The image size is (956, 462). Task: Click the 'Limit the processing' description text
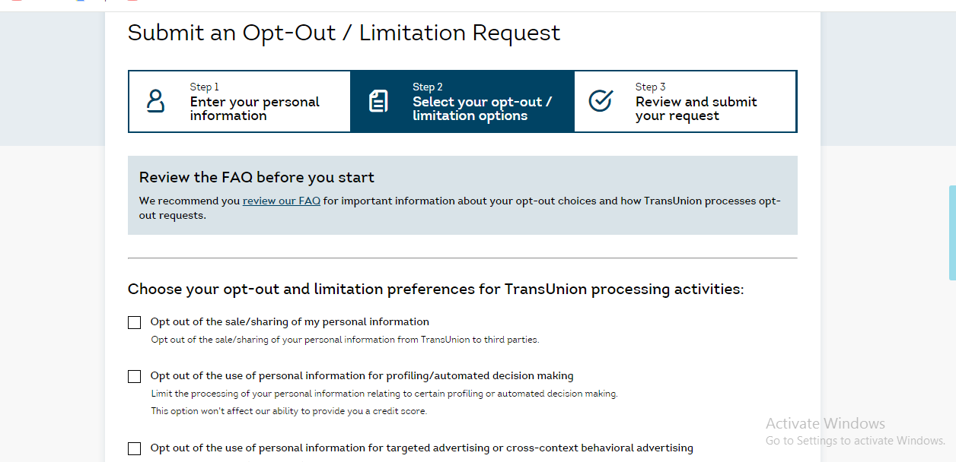coord(384,394)
